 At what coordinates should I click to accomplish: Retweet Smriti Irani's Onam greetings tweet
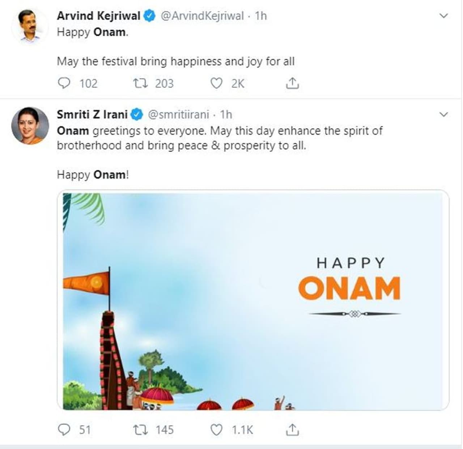pos(140,430)
